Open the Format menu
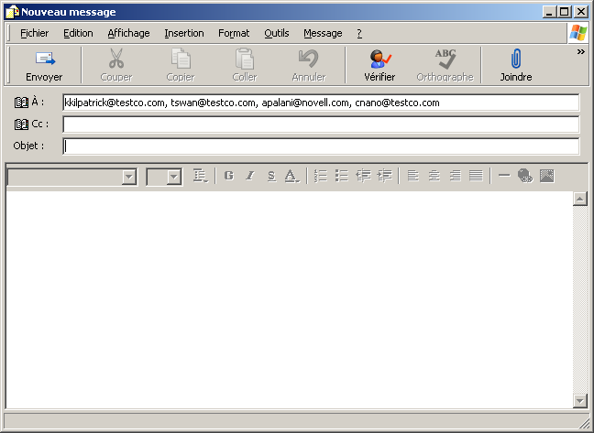The image size is (594, 433). pyautogui.click(x=234, y=33)
